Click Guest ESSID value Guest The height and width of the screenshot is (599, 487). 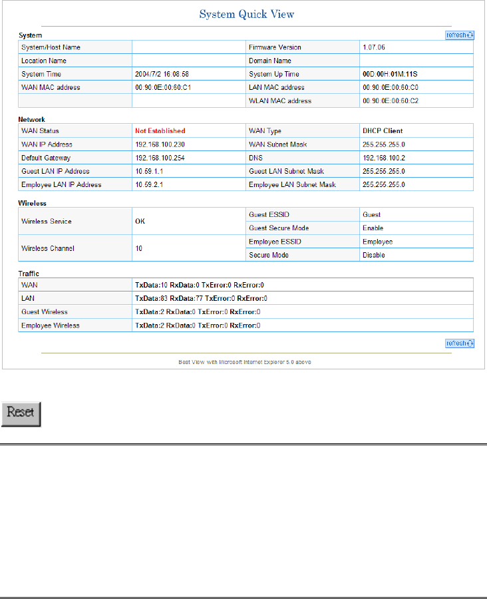click(x=372, y=215)
